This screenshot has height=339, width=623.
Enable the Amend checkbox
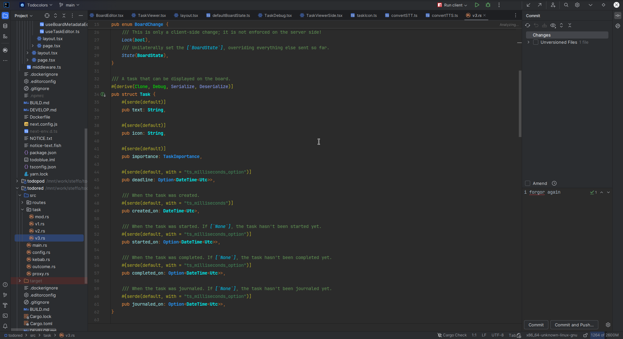(528, 183)
